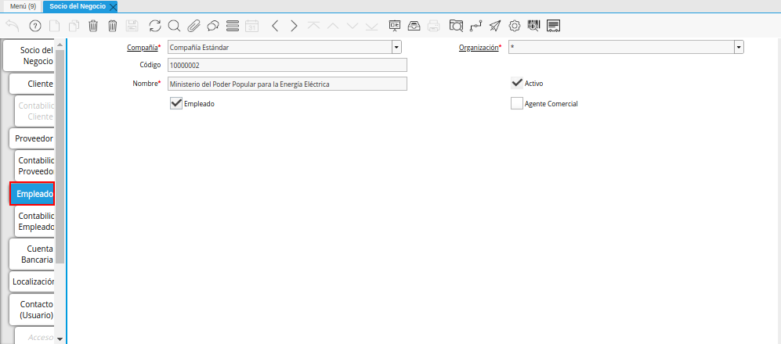
Task: Enable the Agente Comercial checkbox
Action: click(x=516, y=104)
